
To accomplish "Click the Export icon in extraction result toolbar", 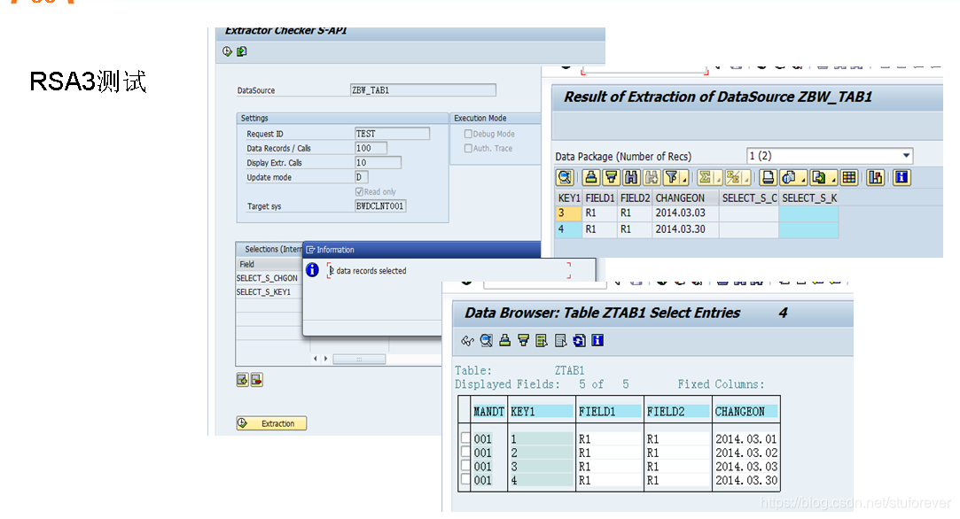I will [818, 177].
